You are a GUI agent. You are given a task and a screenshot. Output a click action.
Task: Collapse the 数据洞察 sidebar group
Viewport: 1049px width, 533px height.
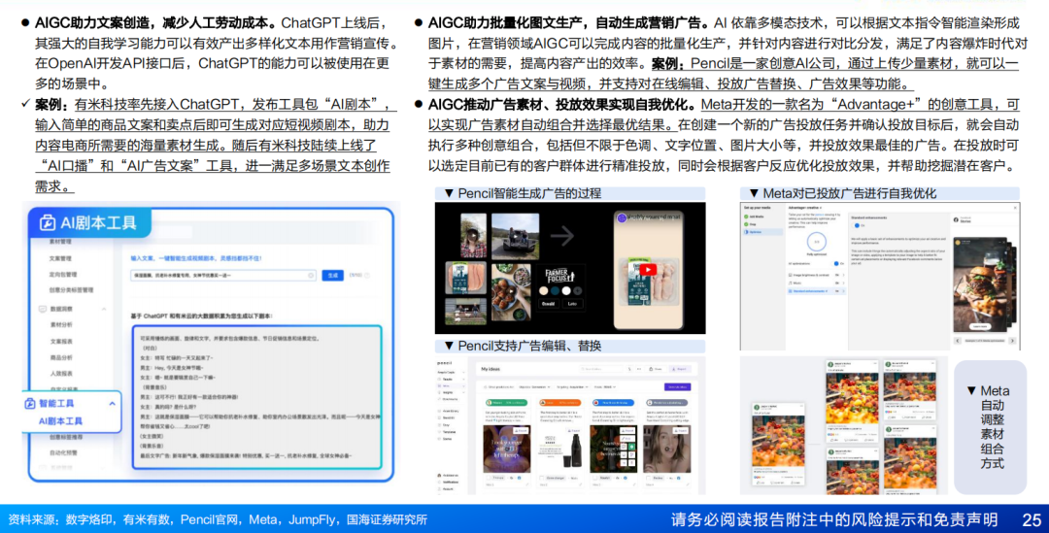tap(104, 309)
